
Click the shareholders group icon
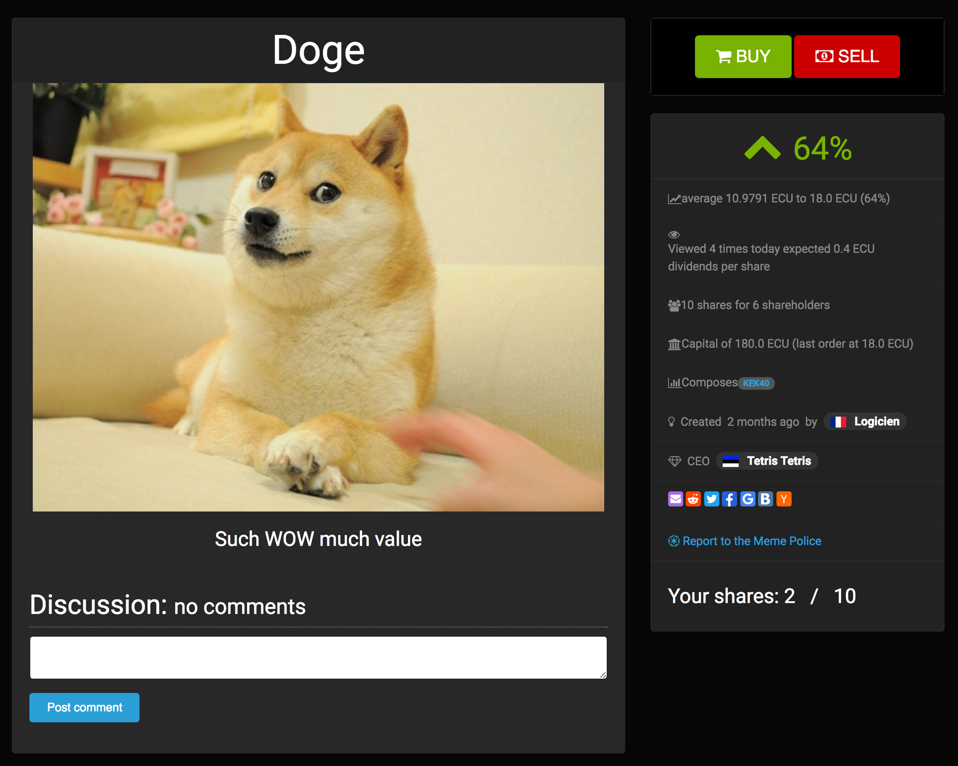(674, 305)
